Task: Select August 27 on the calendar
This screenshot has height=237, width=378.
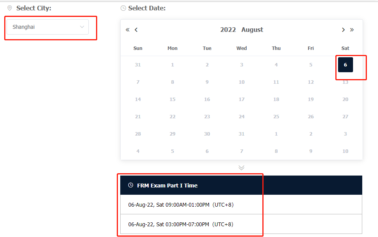Action: pos(345,117)
